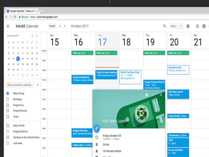The width and height of the screenshot is (209, 157).
Task: Close the Fuji Team Lunch popup
Action: click(x=161, y=95)
